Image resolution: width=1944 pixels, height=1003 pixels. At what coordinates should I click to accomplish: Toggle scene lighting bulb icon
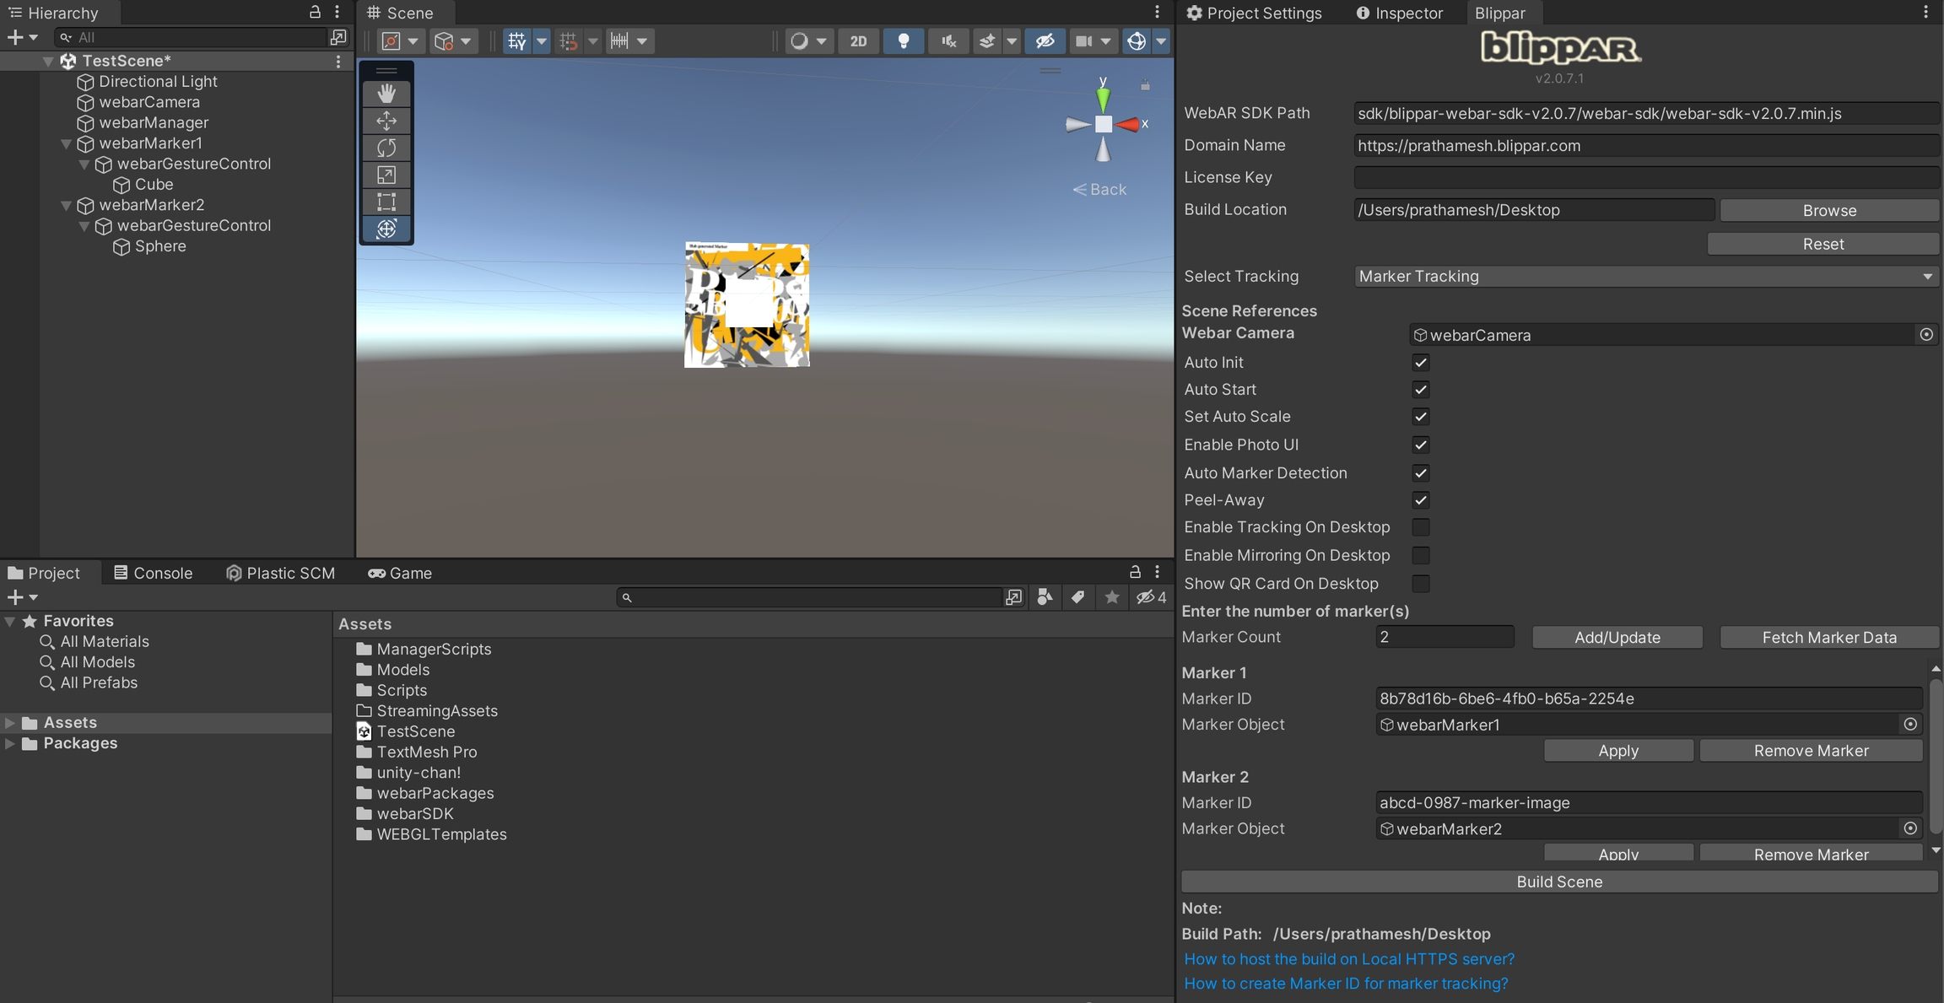coord(903,40)
